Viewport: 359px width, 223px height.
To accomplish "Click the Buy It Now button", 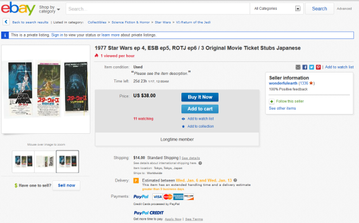I will tap(200, 97).
